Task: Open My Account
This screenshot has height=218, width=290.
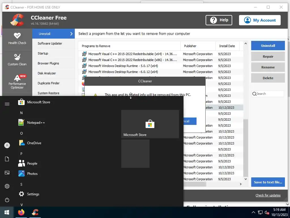Action: [x=260, y=20]
